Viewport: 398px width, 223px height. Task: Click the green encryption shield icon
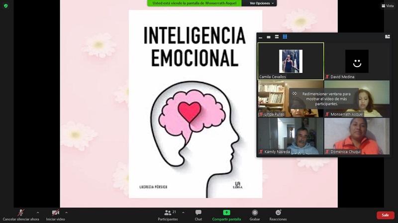[6, 6]
